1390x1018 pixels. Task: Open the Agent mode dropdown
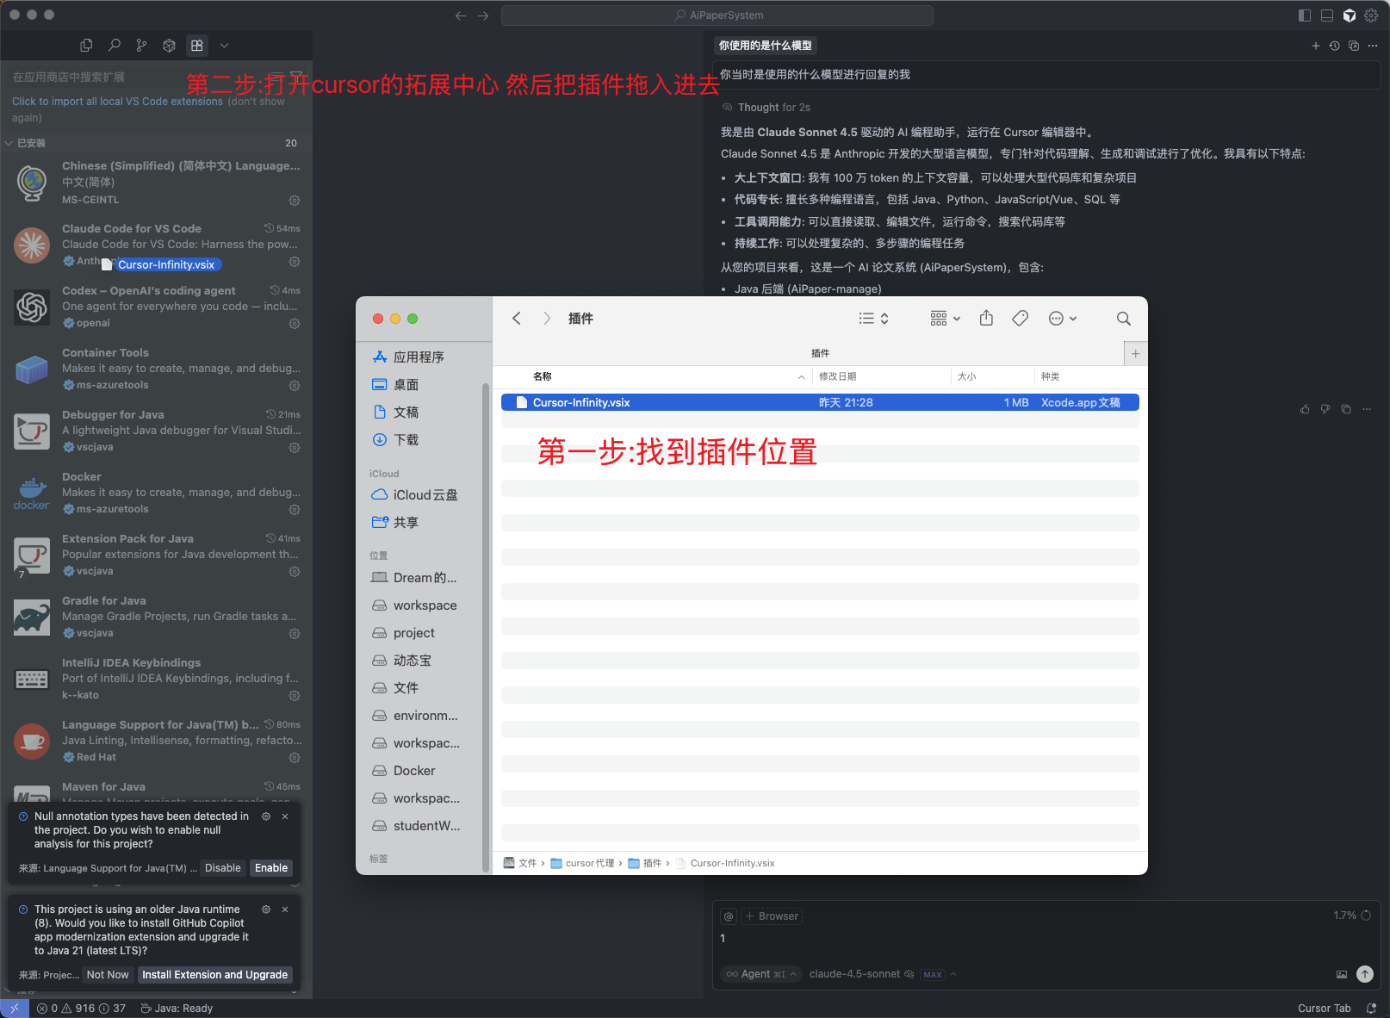point(761,974)
